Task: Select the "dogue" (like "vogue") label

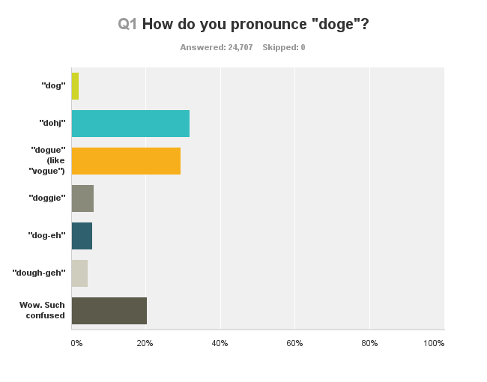Action: pos(47,160)
